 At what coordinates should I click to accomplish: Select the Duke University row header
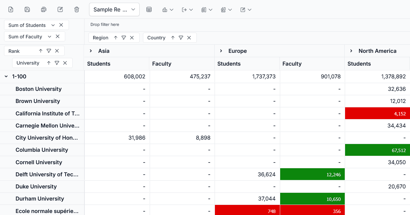(42, 187)
